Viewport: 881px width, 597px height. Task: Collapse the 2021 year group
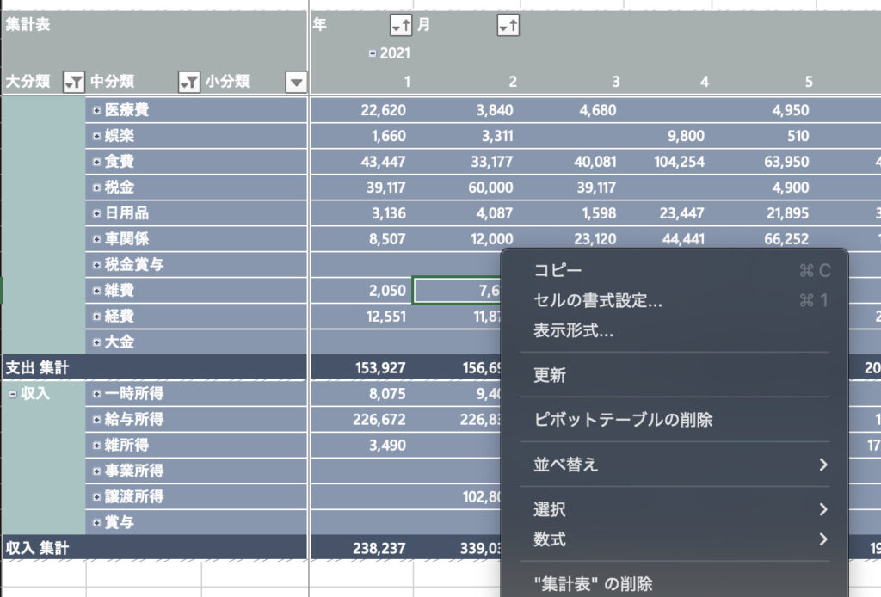(373, 53)
